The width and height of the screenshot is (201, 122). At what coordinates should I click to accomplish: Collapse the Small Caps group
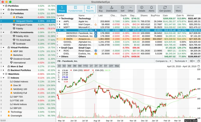click(60, 48)
